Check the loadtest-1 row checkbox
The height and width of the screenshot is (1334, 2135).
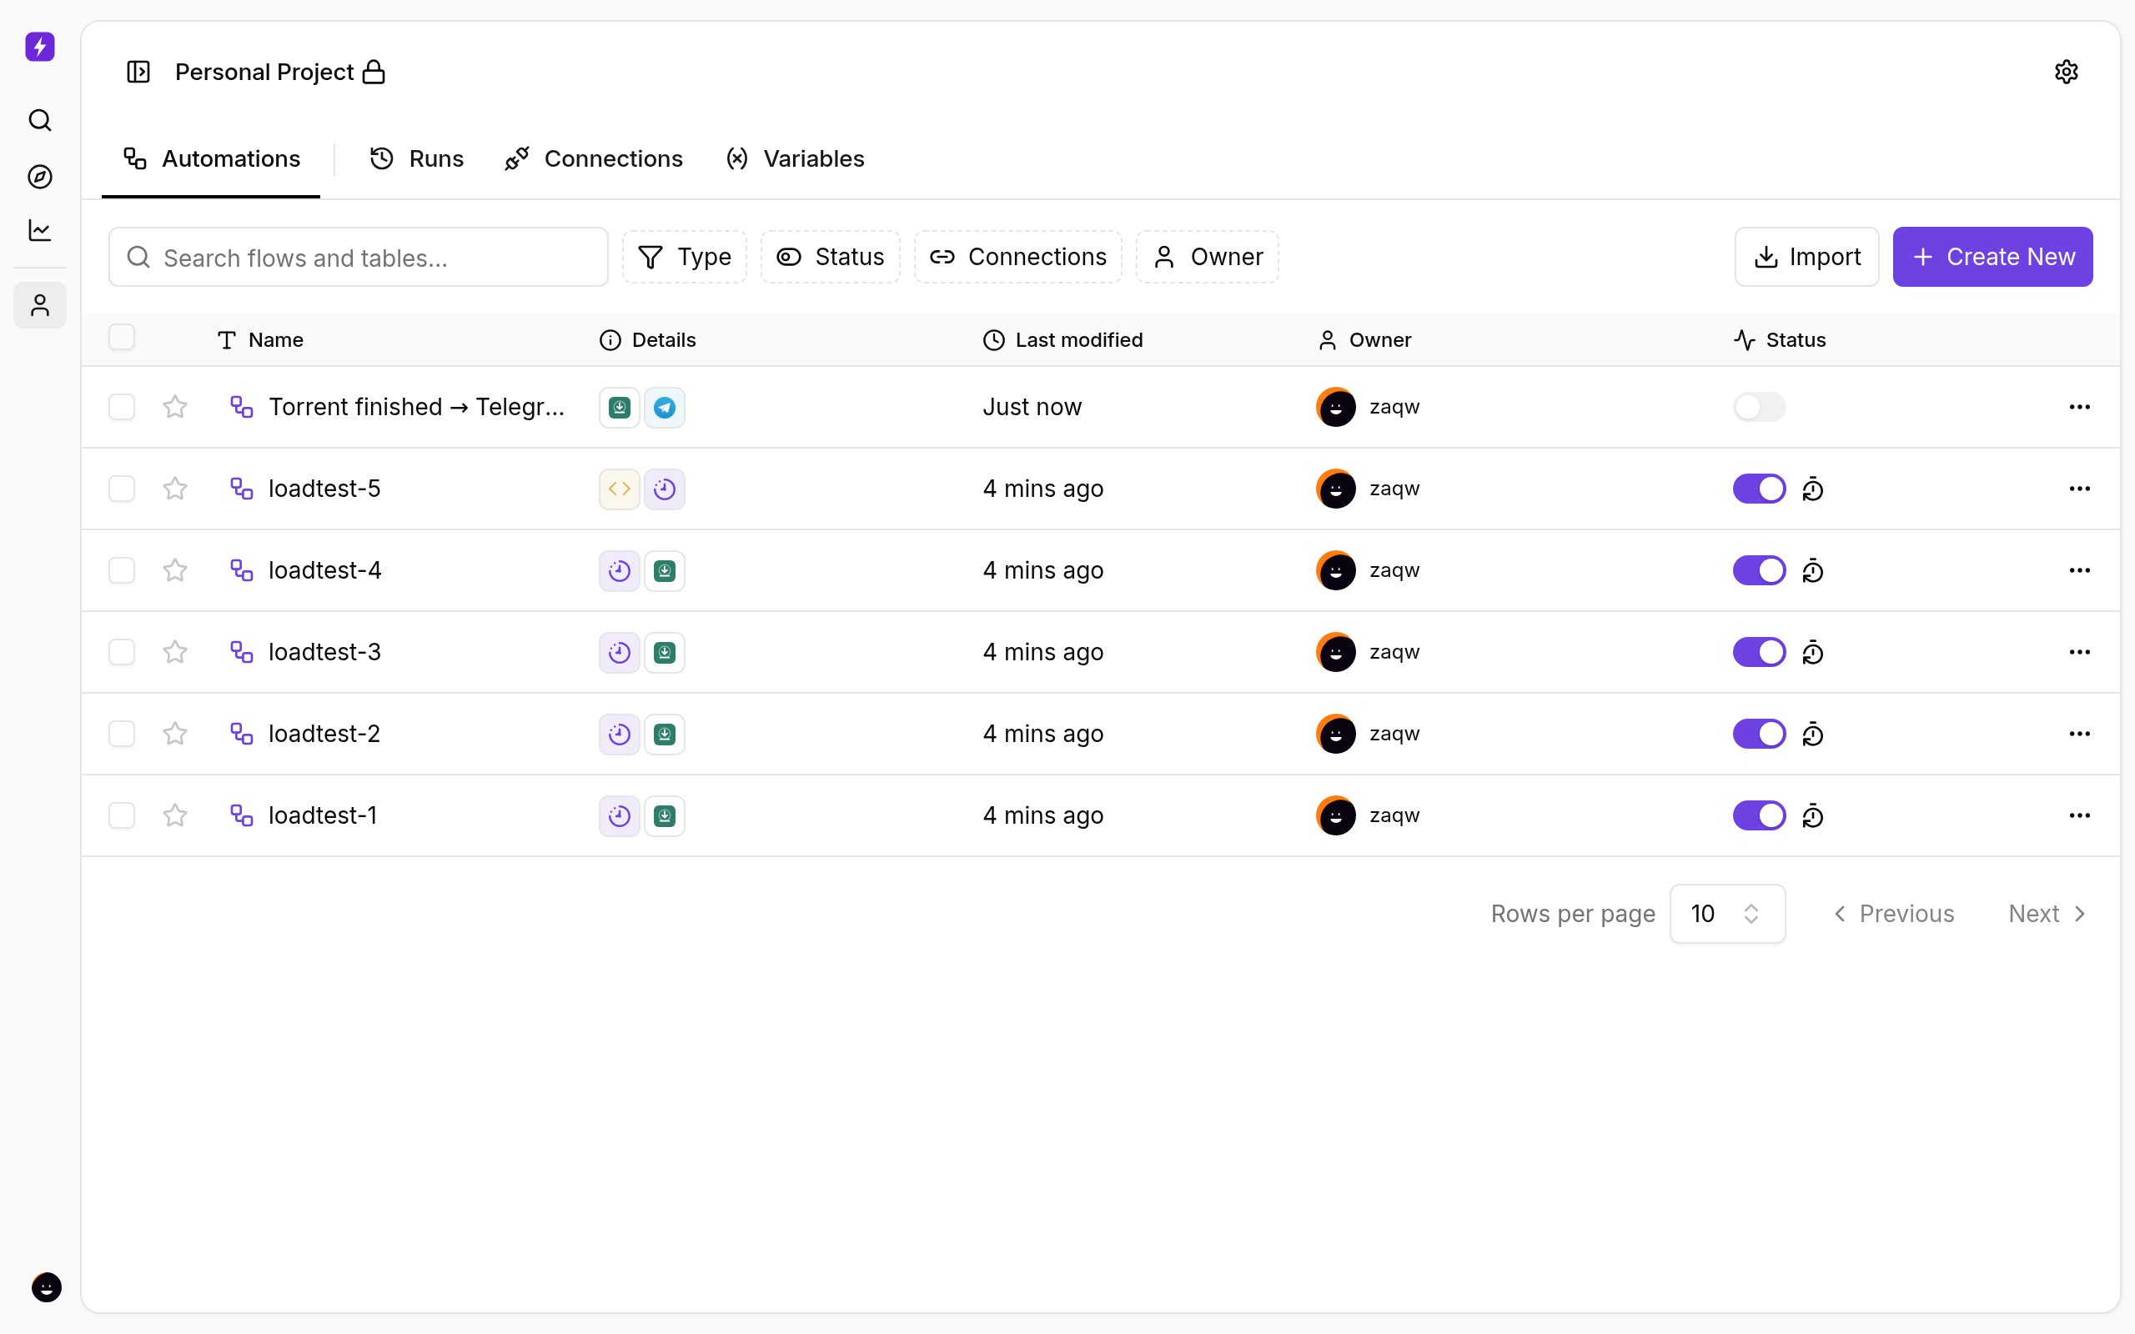click(122, 815)
